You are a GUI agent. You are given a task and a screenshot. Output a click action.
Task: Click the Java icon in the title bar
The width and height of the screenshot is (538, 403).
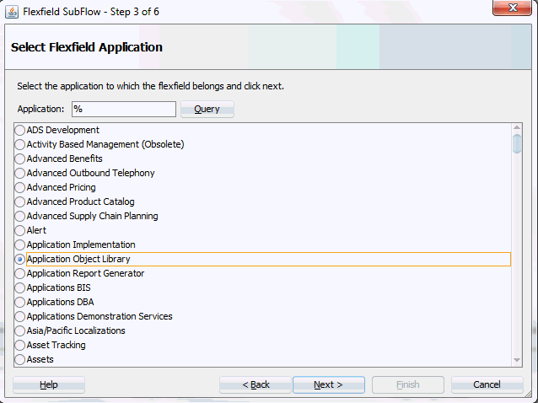point(12,12)
